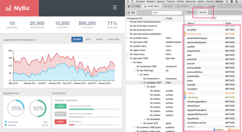
Task: Collapse the app-main-1002 tree node
Action: [x=128, y=58]
